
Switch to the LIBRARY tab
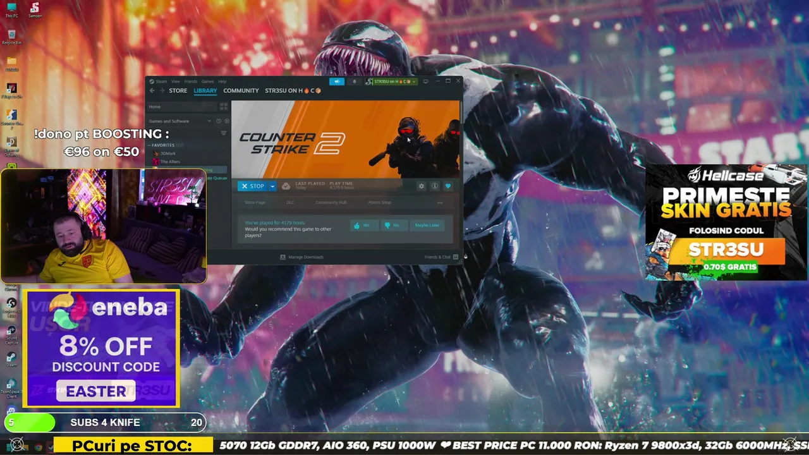point(205,90)
